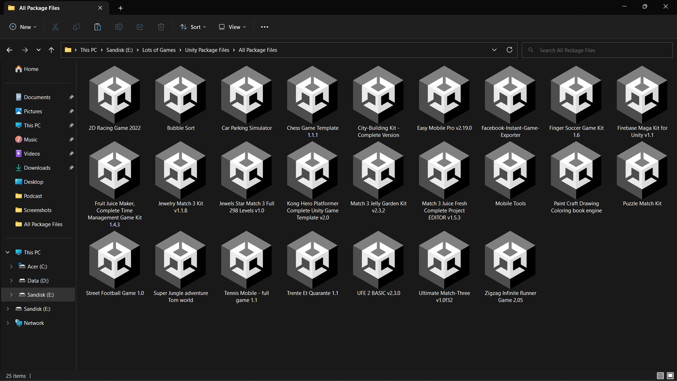Open the Sort dropdown menu
The width and height of the screenshot is (677, 381).
tap(193, 27)
